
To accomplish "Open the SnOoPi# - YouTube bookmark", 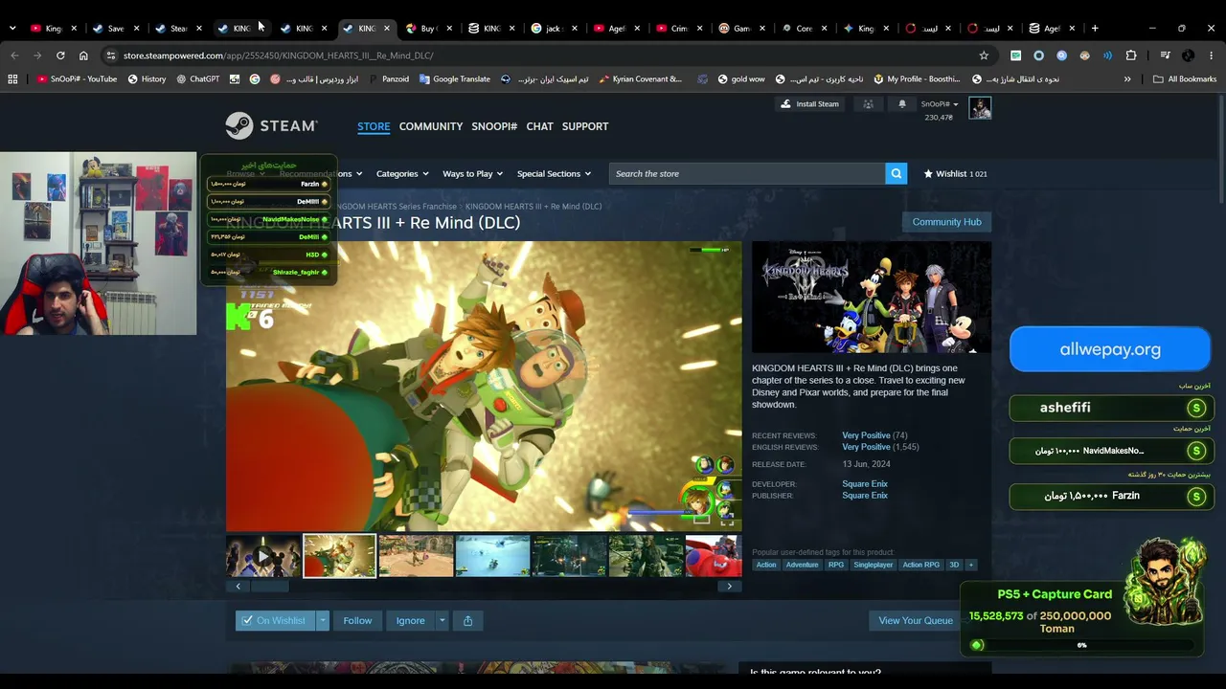I will (x=77, y=79).
